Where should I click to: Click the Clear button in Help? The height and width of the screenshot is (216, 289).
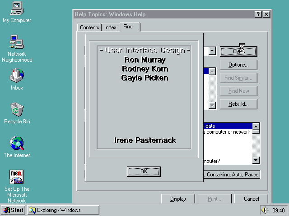click(238, 51)
